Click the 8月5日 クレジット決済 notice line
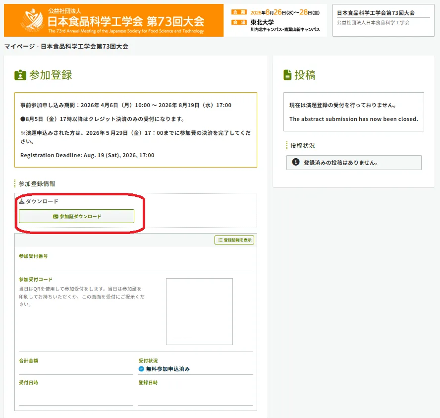This screenshot has width=440, height=418. (103, 119)
